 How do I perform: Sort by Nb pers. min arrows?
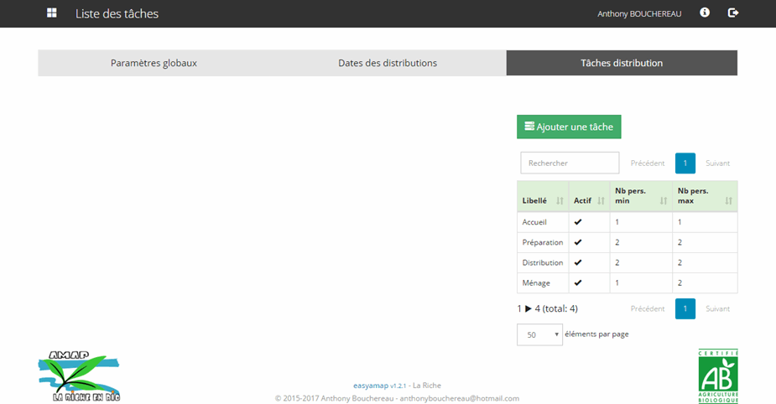tap(664, 201)
